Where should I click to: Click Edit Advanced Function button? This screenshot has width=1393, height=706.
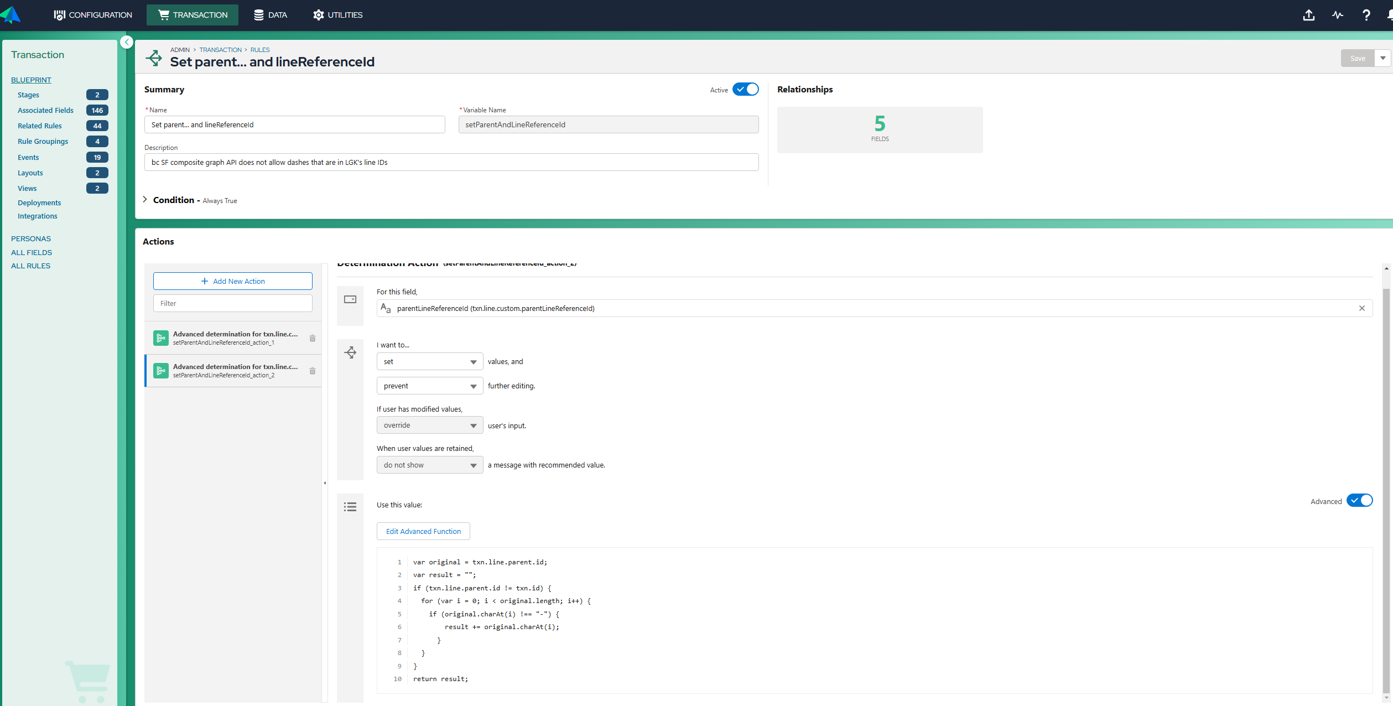(423, 532)
